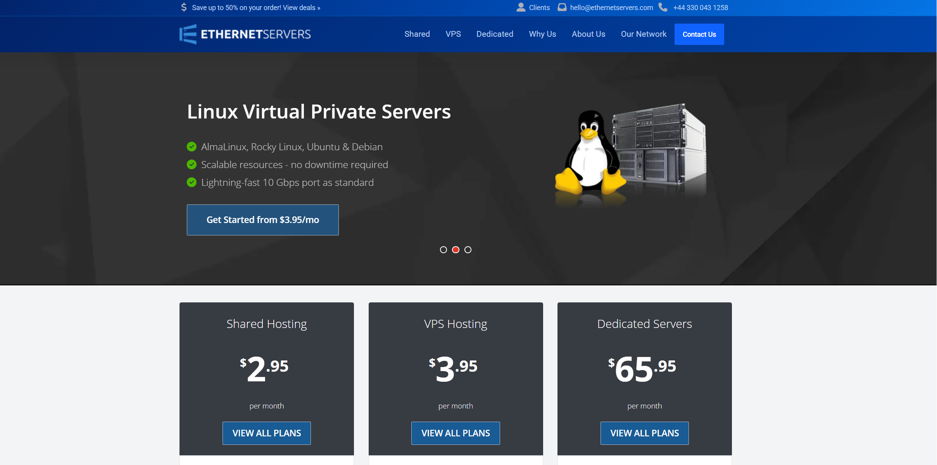
Task: Click the Shared Hosting card title
Action: coord(267,324)
